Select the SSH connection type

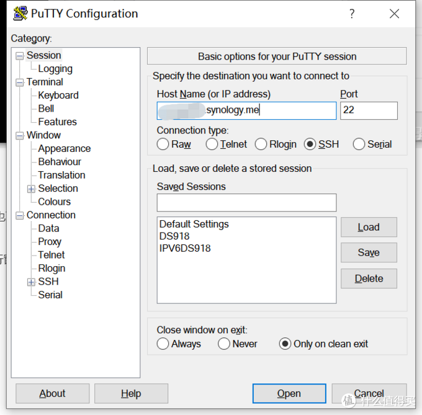click(310, 144)
